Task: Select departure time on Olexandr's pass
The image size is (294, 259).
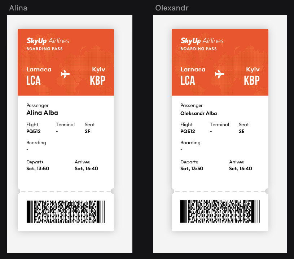Action: (x=192, y=168)
